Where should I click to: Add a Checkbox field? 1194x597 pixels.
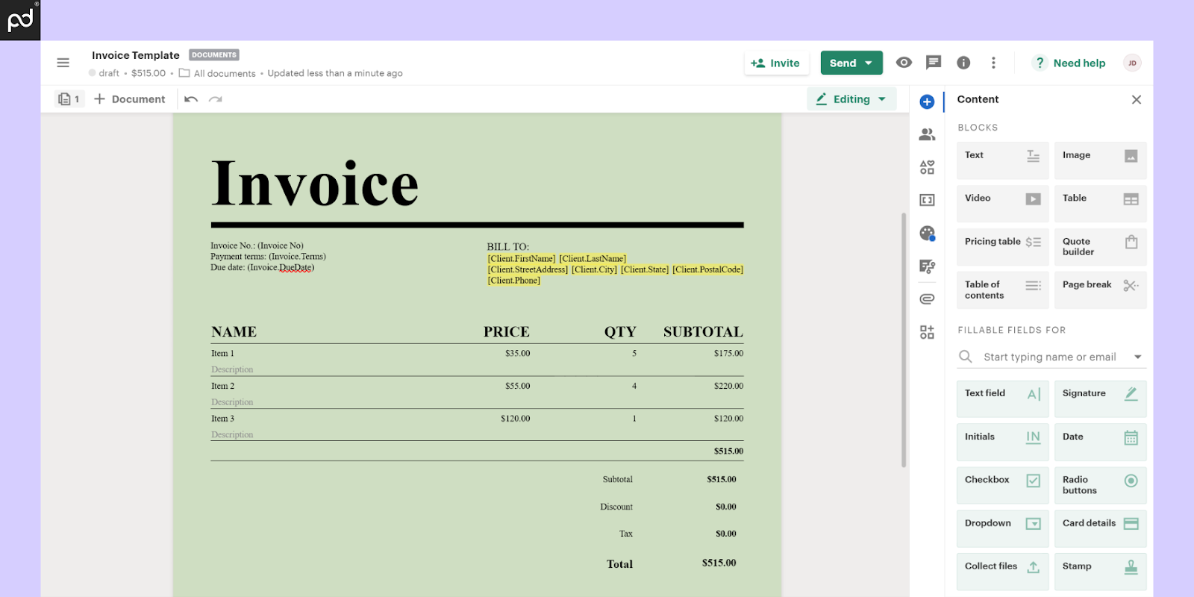click(x=1002, y=485)
